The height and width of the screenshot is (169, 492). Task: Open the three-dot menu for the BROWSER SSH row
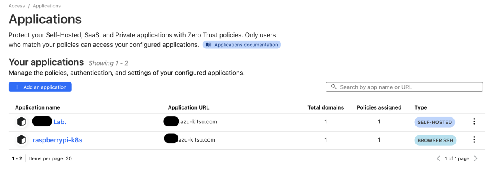point(474,139)
